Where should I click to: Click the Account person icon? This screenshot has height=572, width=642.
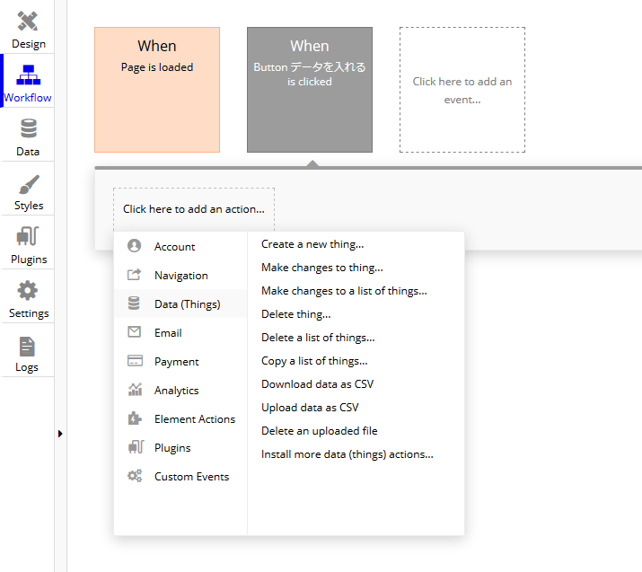[135, 246]
